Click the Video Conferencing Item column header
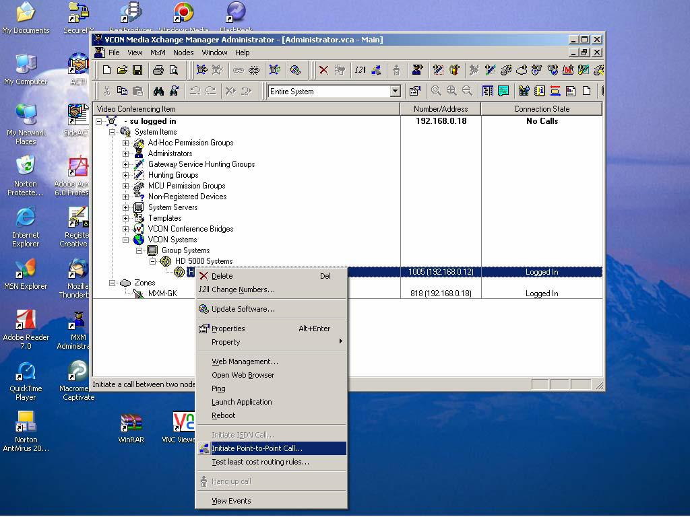The width and height of the screenshot is (690, 517). pos(247,109)
